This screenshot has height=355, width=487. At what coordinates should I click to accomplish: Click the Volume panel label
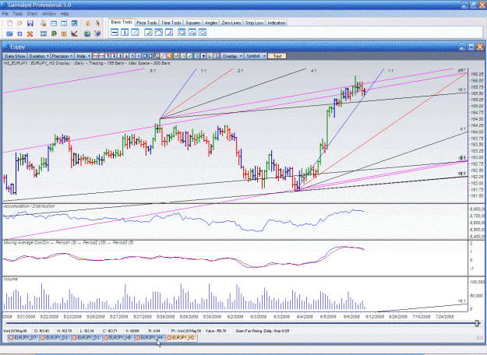pyautogui.click(x=11, y=279)
